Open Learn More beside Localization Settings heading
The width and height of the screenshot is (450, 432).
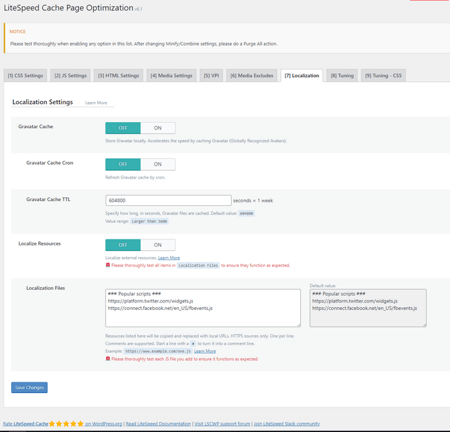click(x=96, y=103)
